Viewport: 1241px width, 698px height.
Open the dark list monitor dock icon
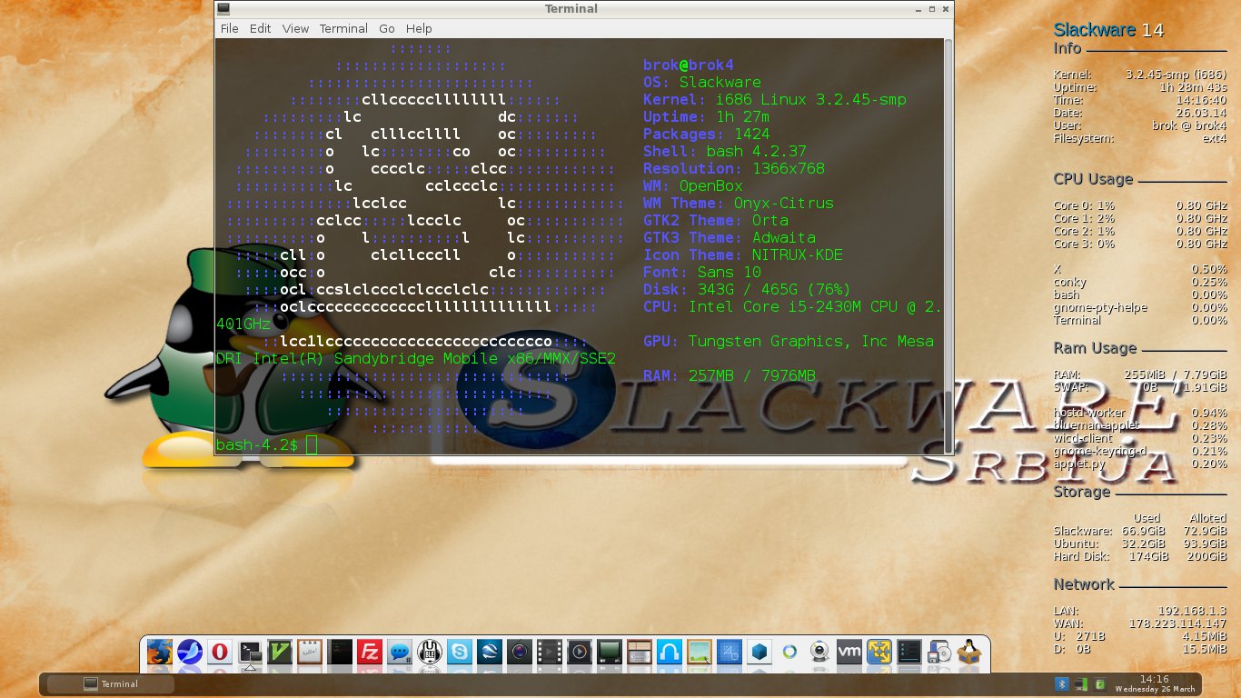point(909,652)
